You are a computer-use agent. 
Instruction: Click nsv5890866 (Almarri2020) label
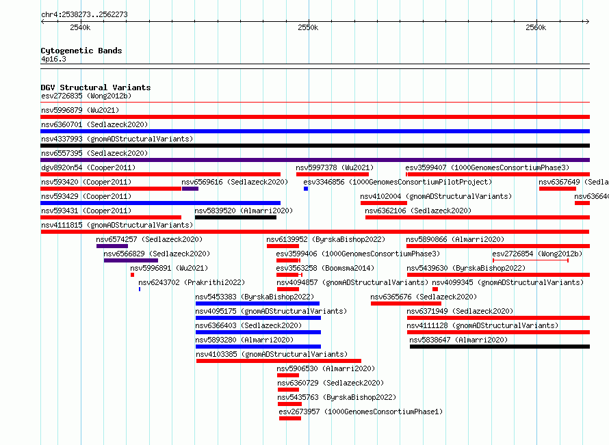(x=455, y=239)
